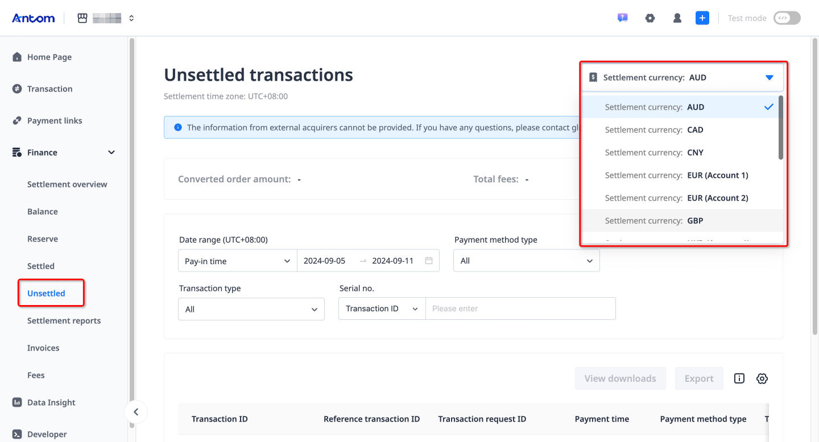Open the Data Insight section in the sidebar

(17, 402)
